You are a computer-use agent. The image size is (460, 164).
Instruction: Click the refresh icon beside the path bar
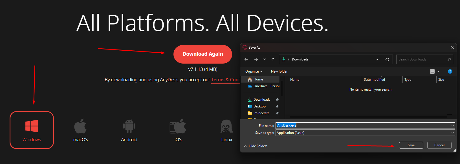coord(387,60)
